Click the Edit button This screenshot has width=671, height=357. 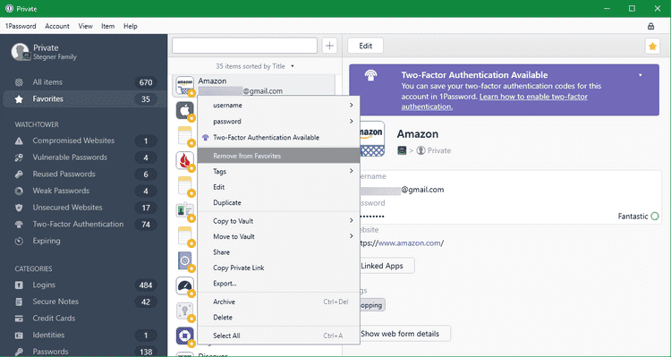[365, 46]
